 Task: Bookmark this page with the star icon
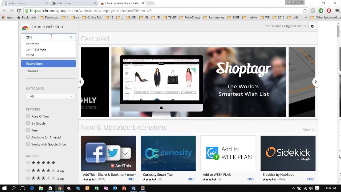[305, 11]
